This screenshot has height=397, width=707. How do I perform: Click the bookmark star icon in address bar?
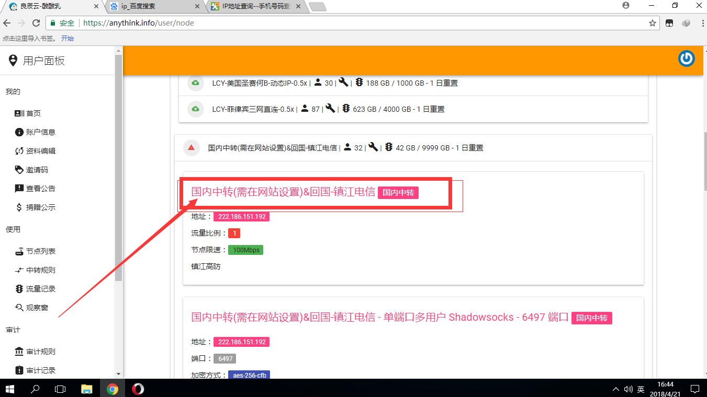tap(652, 23)
